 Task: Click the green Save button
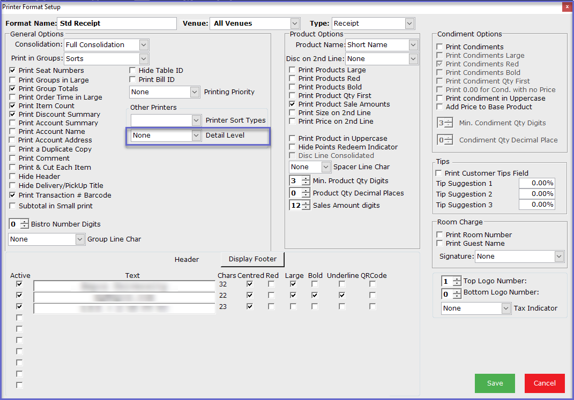(495, 383)
